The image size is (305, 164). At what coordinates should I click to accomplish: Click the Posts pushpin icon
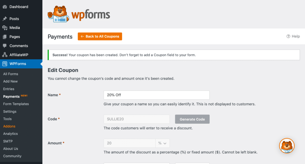5,19
